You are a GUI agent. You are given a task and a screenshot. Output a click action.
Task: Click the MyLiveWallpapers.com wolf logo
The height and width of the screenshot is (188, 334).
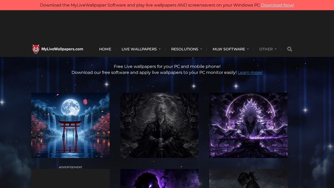pos(57,49)
